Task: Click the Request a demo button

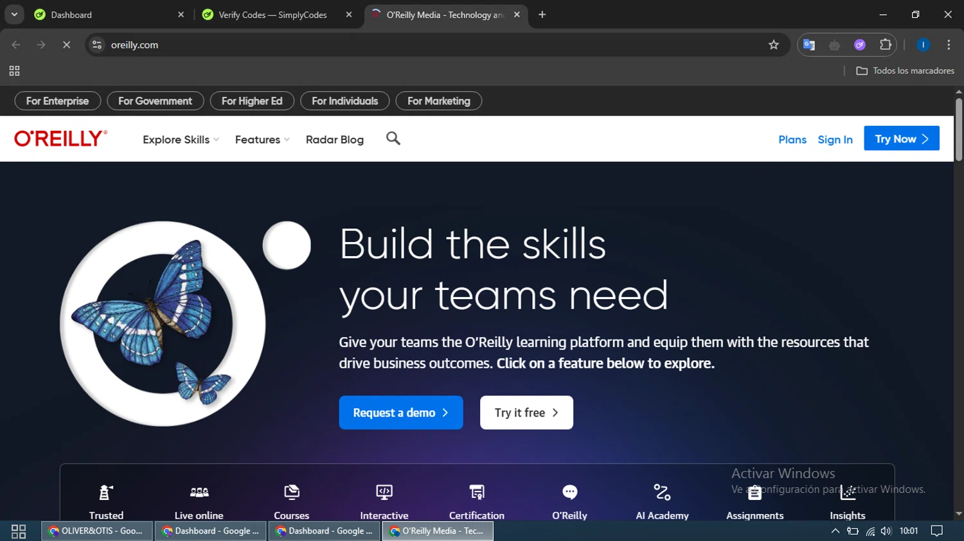Action: coord(401,413)
